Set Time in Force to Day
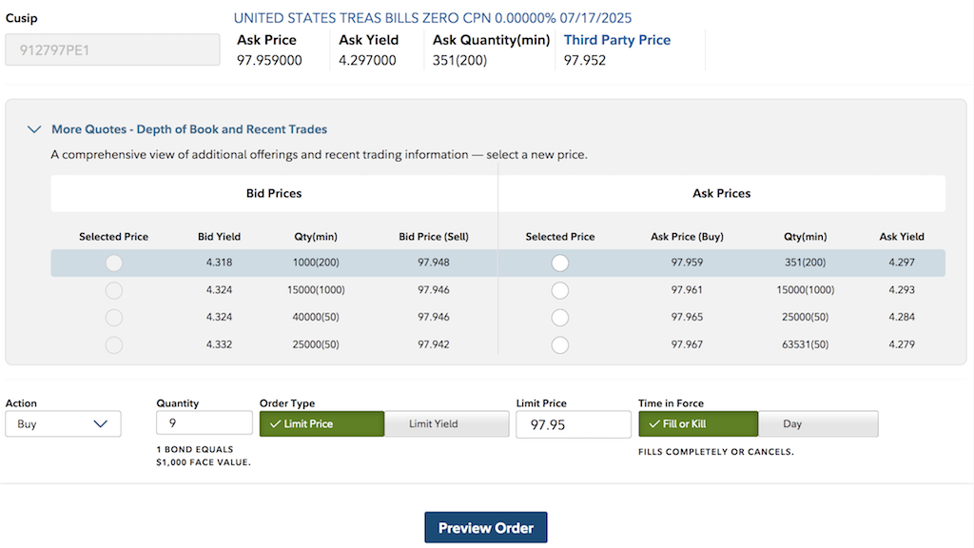Viewport: 974px width, 548px height. point(818,424)
